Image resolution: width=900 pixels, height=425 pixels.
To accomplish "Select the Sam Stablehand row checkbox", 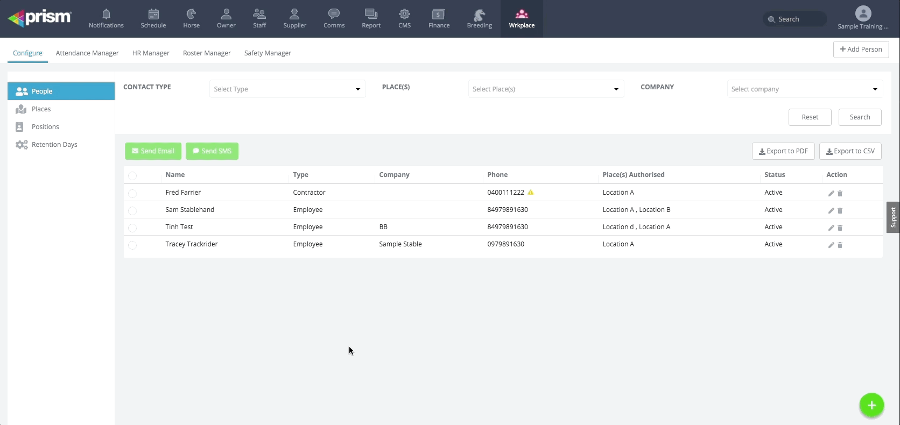I will pos(132,210).
